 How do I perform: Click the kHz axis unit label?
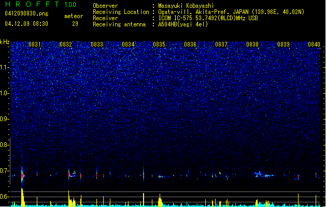click(x=5, y=42)
